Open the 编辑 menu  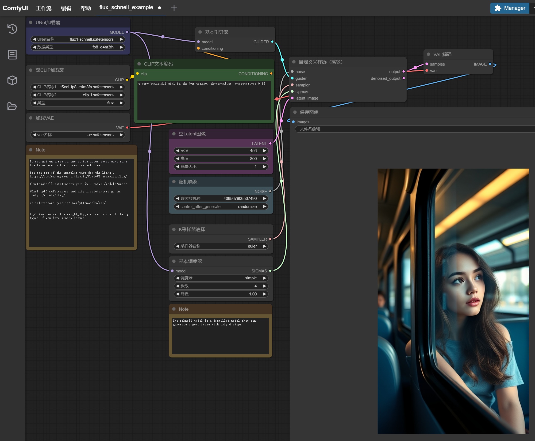(x=66, y=8)
